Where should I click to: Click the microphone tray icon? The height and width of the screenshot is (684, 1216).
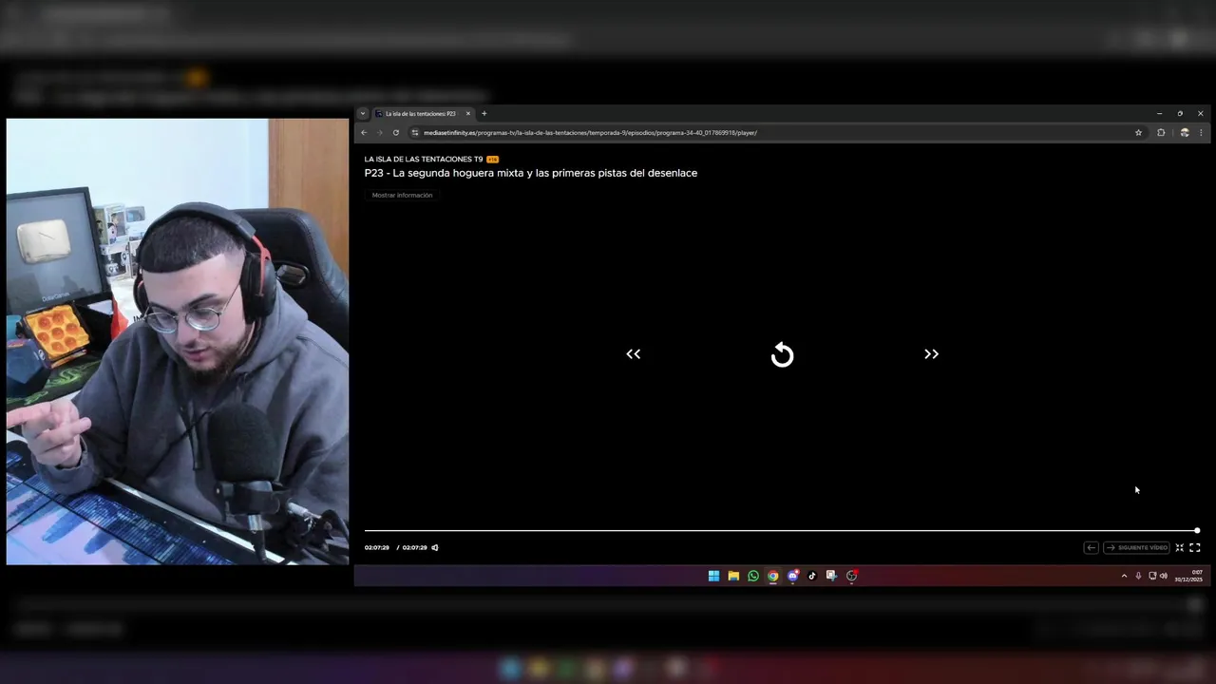point(1138,576)
